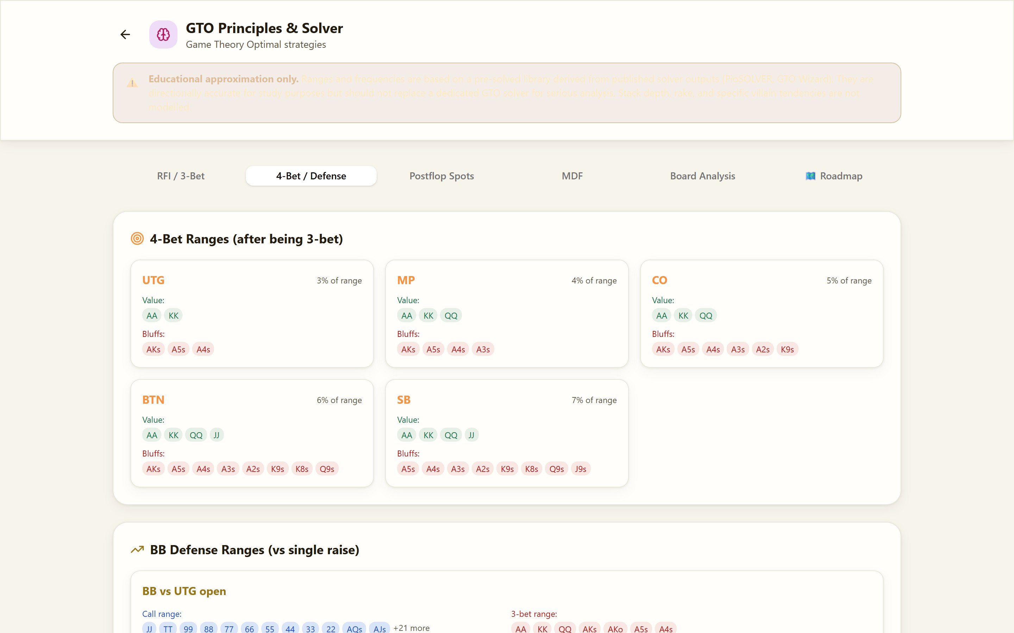
Task: Click the A3s bluff chip in MP card
Action: point(483,349)
